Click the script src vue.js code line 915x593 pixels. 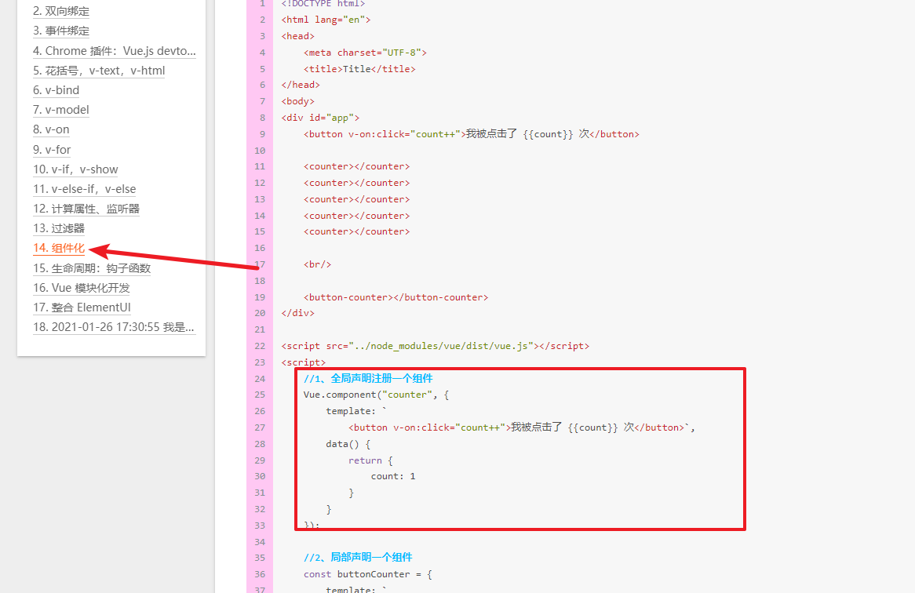pyautogui.click(x=436, y=346)
